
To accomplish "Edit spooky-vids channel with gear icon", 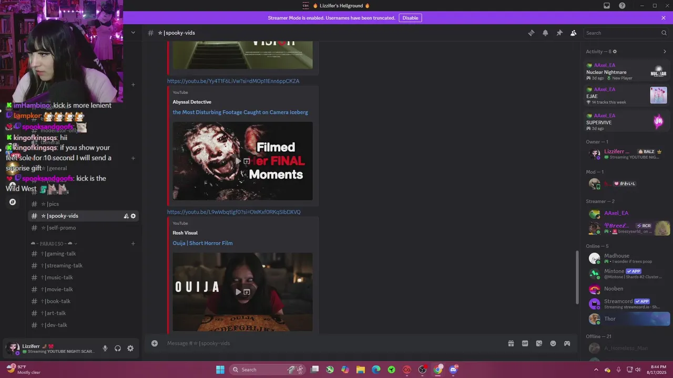I will [134, 216].
